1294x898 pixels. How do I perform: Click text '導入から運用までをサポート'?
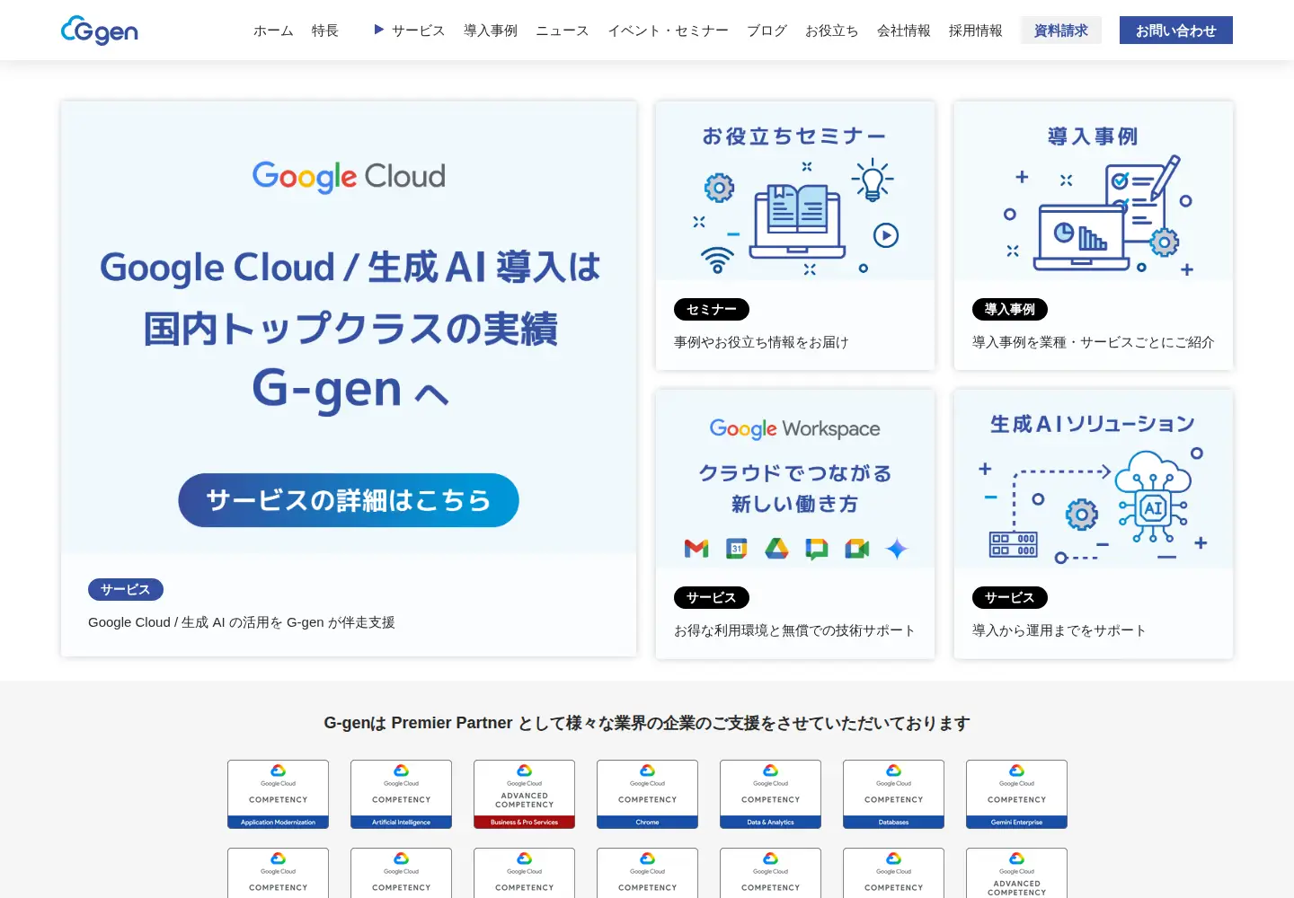(1059, 630)
